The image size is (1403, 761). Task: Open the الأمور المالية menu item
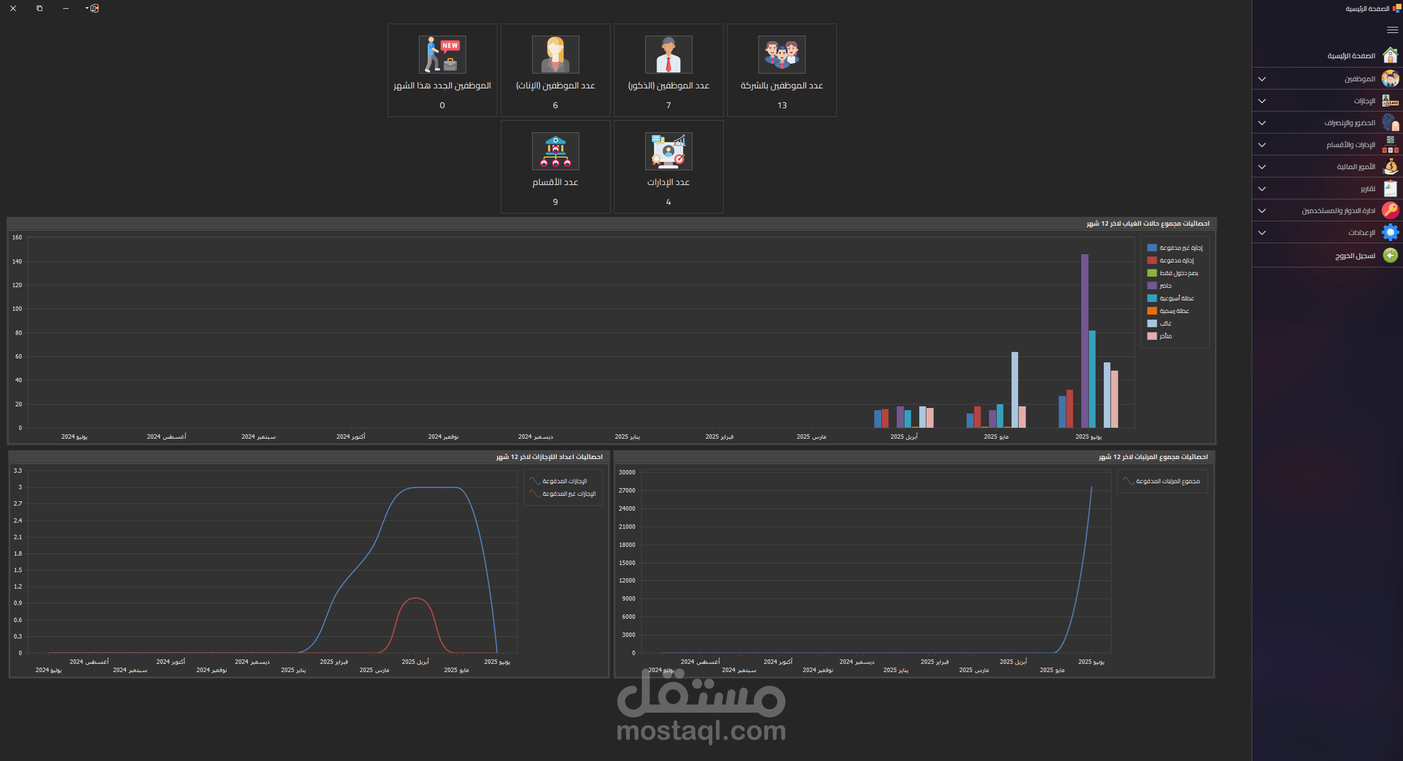(x=1355, y=167)
